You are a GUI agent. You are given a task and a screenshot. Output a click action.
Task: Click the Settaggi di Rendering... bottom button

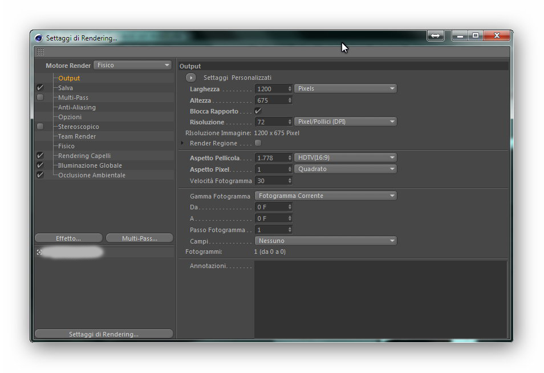tap(104, 334)
